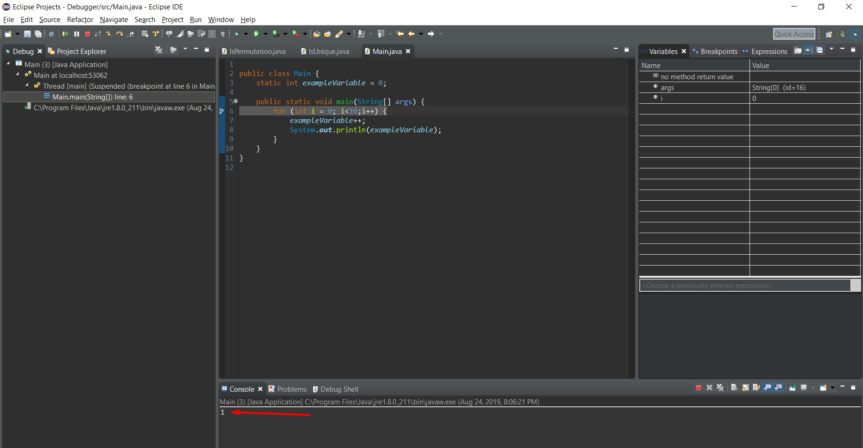Click the Step Return toolbar button
The width and height of the screenshot is (863, 448).
(x=131, y=34)
